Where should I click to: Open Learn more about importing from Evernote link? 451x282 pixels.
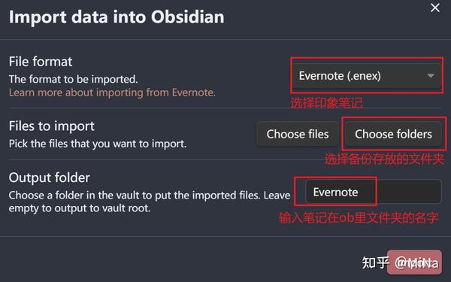pyautogui.click(x=112, y=92)
